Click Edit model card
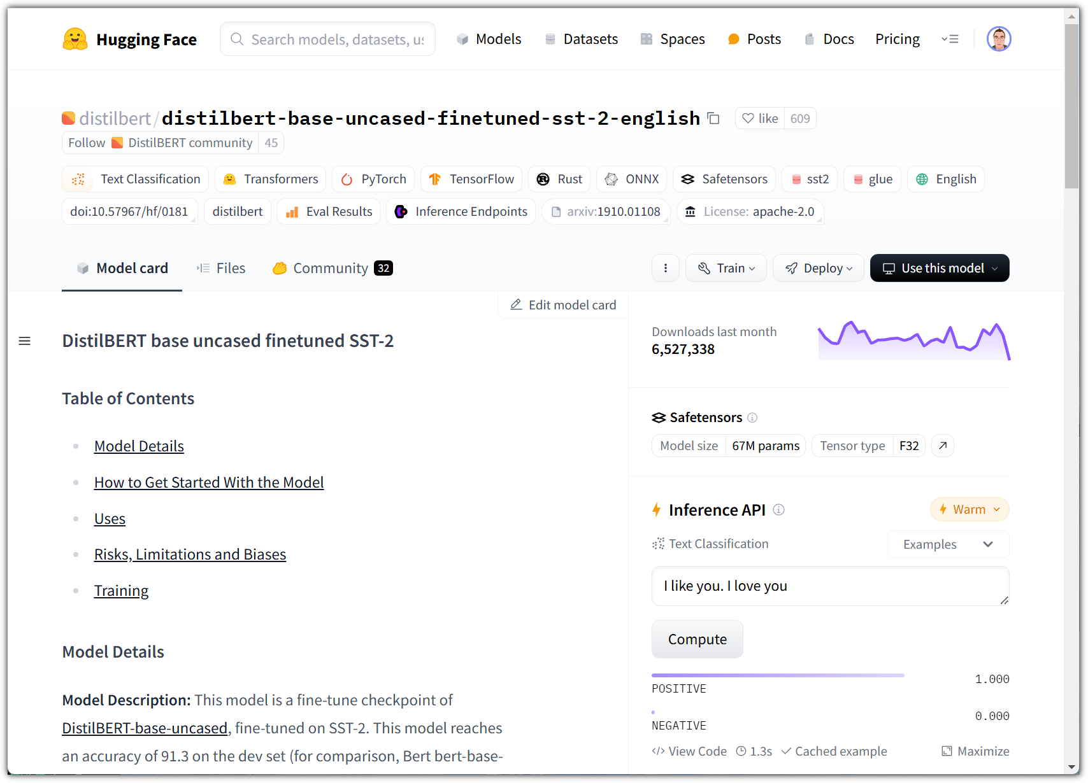The image size is (1088, 783). [564, 305]
